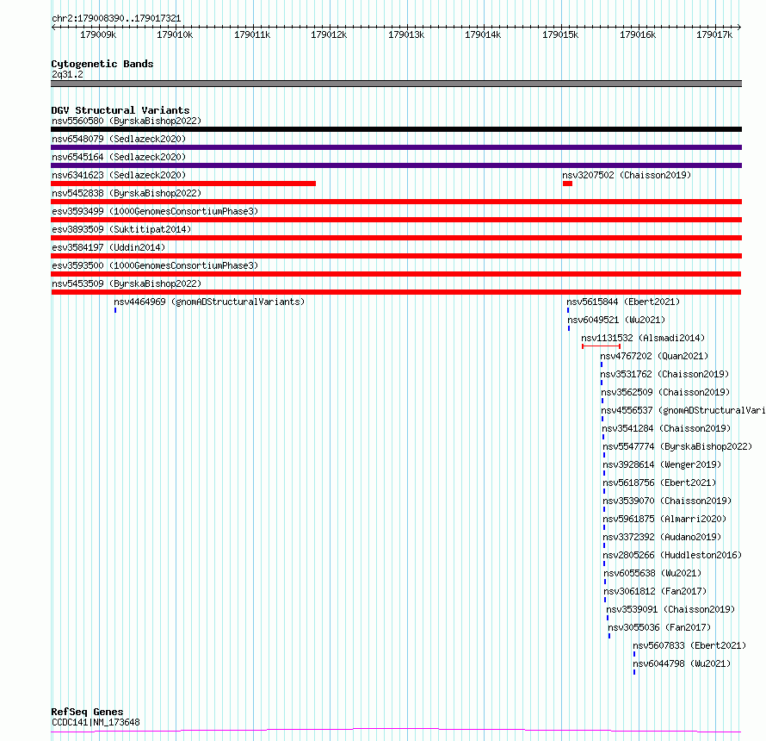The width and height of the screenshot is (766, 741).
Task: Select the purple nsv6545164 variant bar
Action: click(x=396, y=165)
